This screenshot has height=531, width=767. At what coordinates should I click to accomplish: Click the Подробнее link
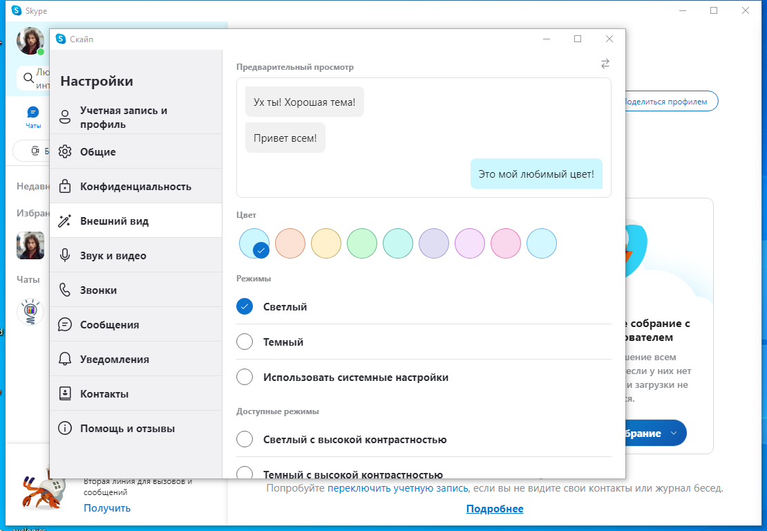click(495, 509)
